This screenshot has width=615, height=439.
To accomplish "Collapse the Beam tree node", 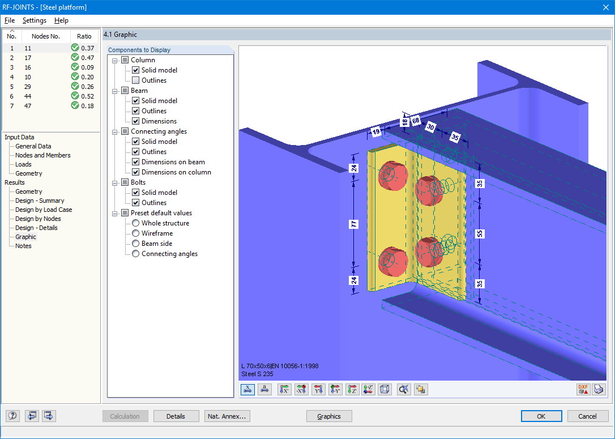I will 115,91.
